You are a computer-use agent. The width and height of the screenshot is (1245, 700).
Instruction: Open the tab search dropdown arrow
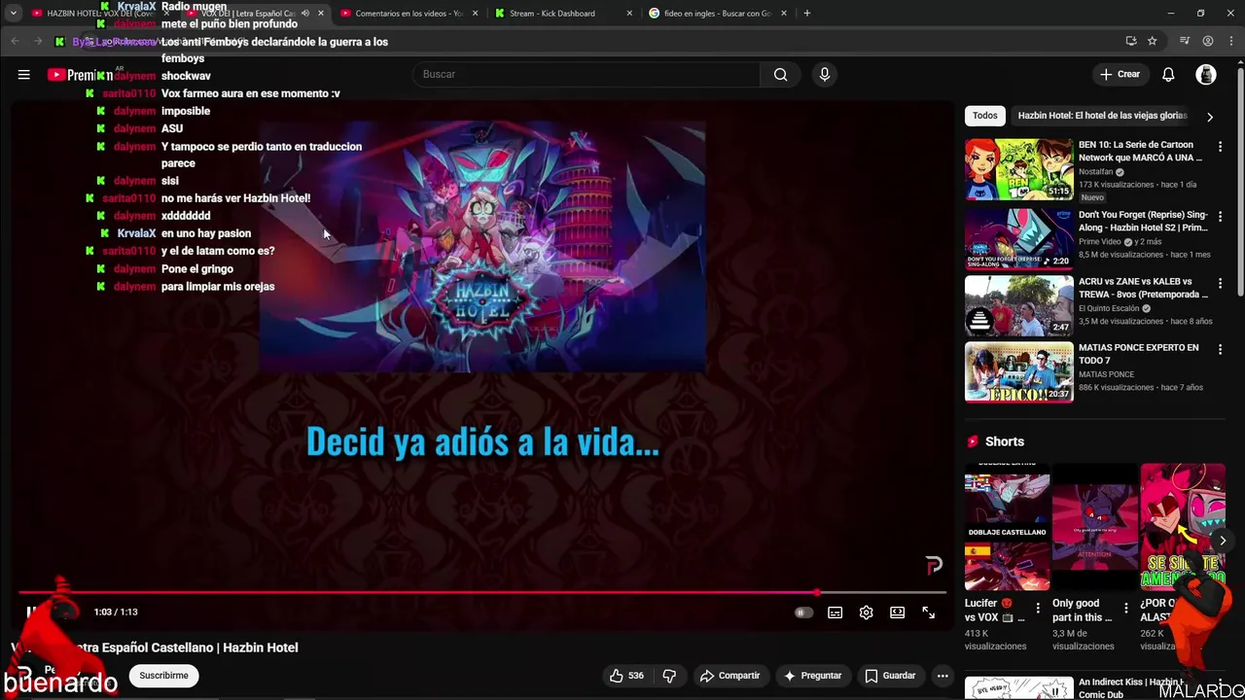tap(13, 14)
